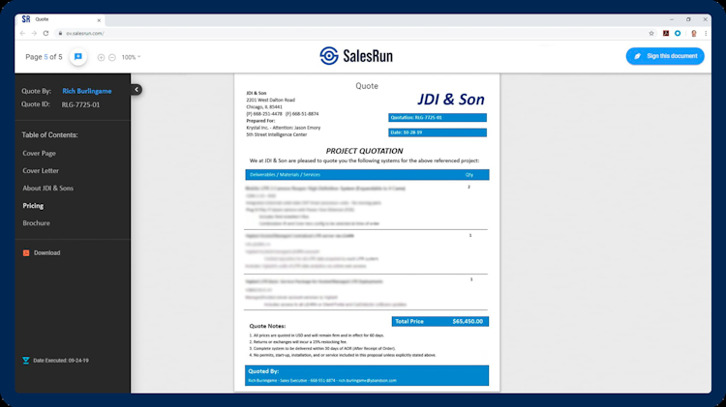The height and width of the screenshot is (407, 726).
Task: Click the Date Executed hourglass icon
Action: pyautogui.click(x=26, y=361)
